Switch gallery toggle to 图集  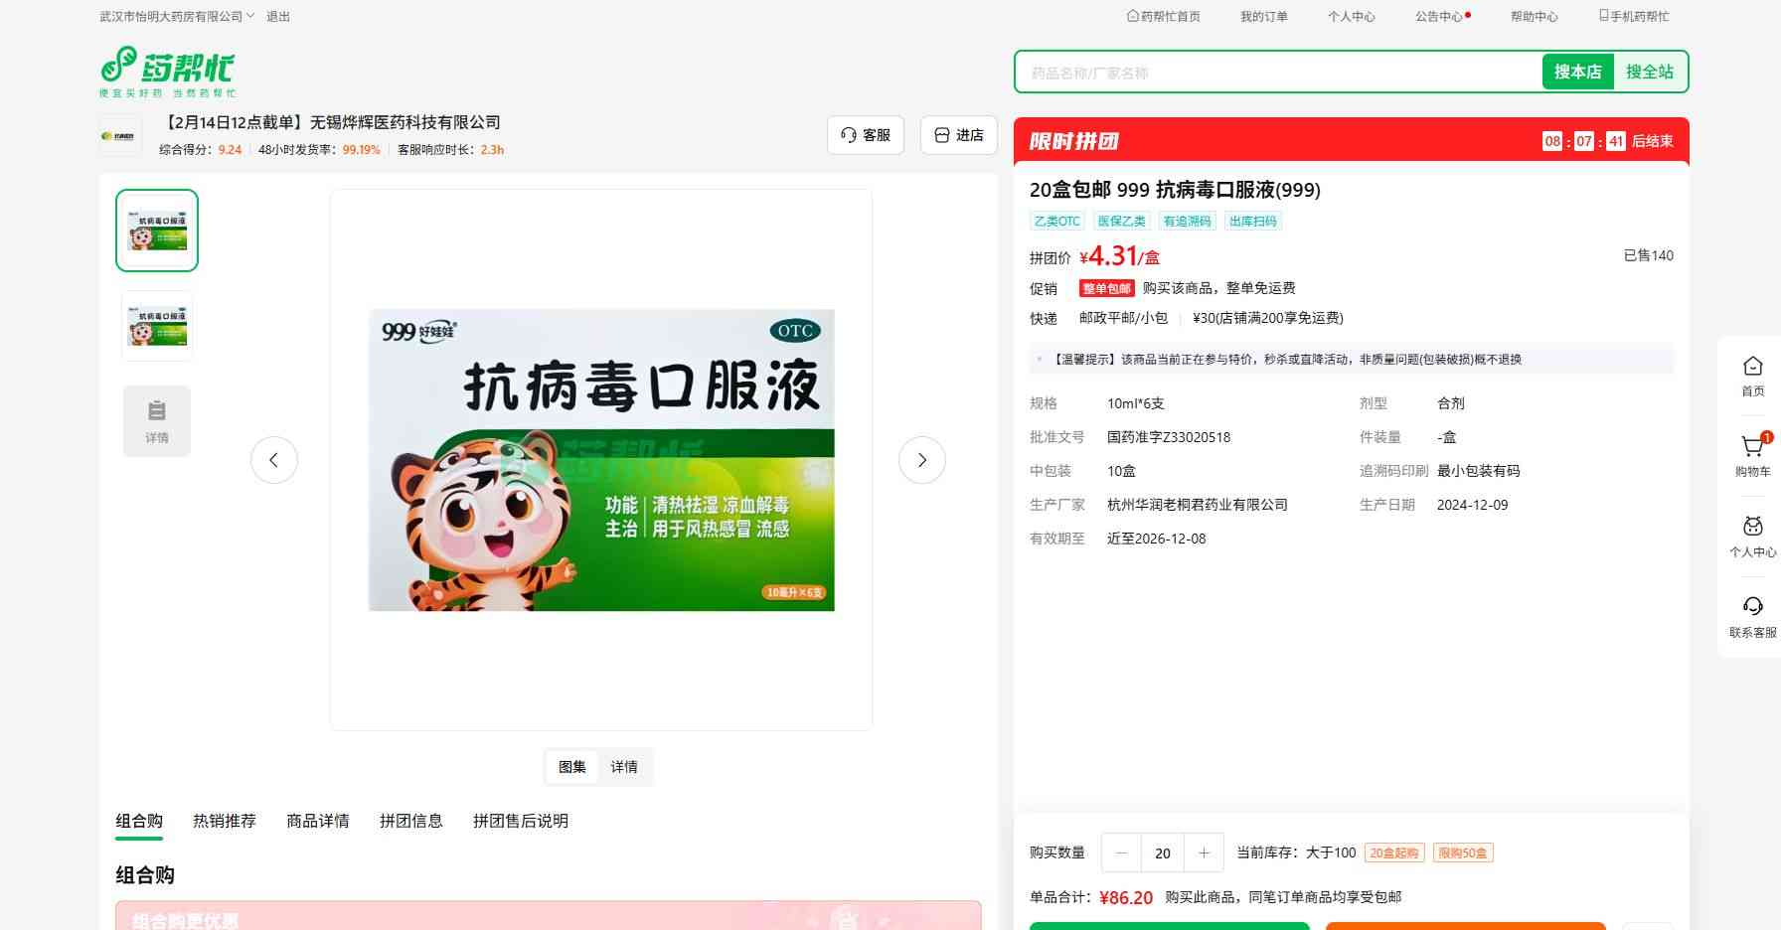pyautogui.click(x=572, y=767)
